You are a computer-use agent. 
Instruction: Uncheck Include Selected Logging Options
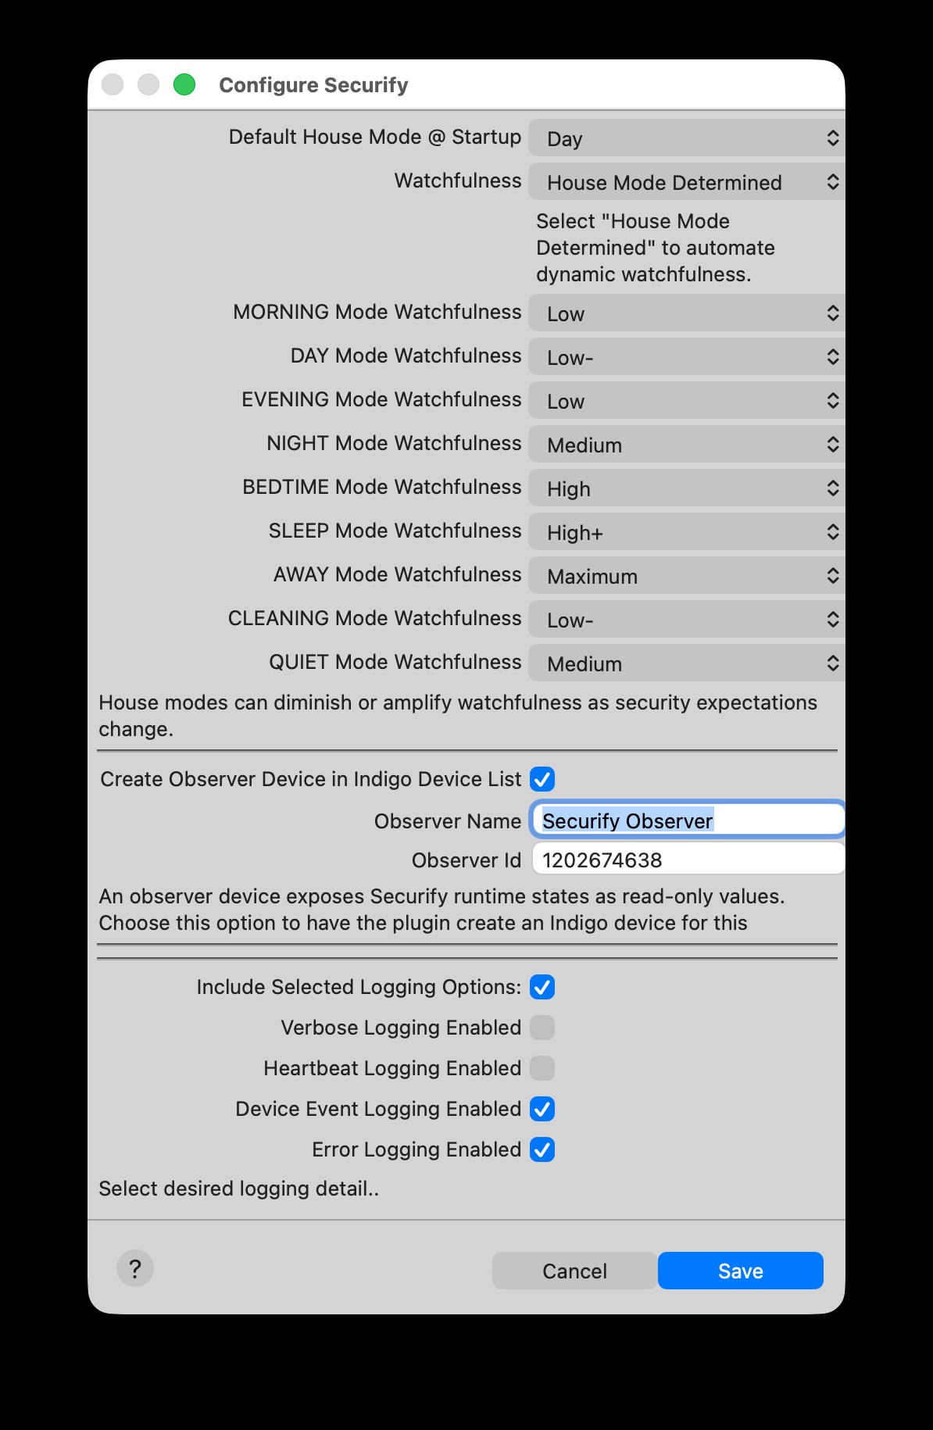[x=542, y=987]
